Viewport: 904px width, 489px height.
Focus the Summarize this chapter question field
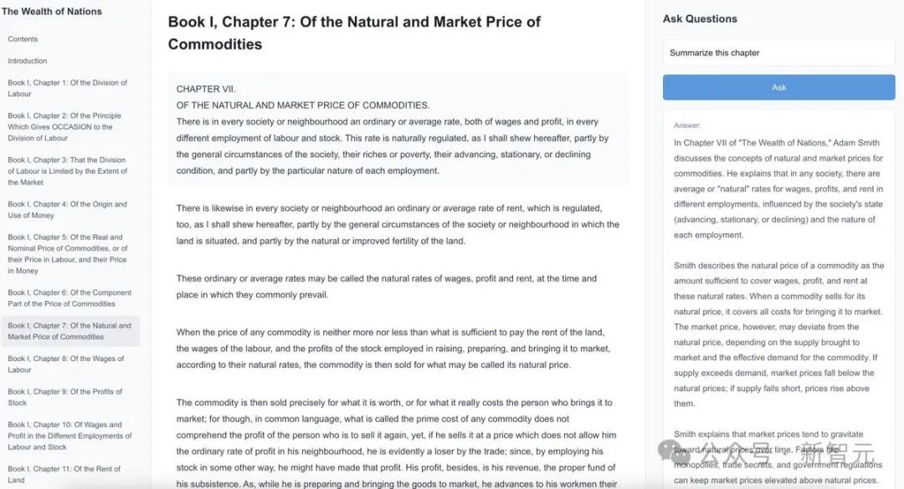779,53
